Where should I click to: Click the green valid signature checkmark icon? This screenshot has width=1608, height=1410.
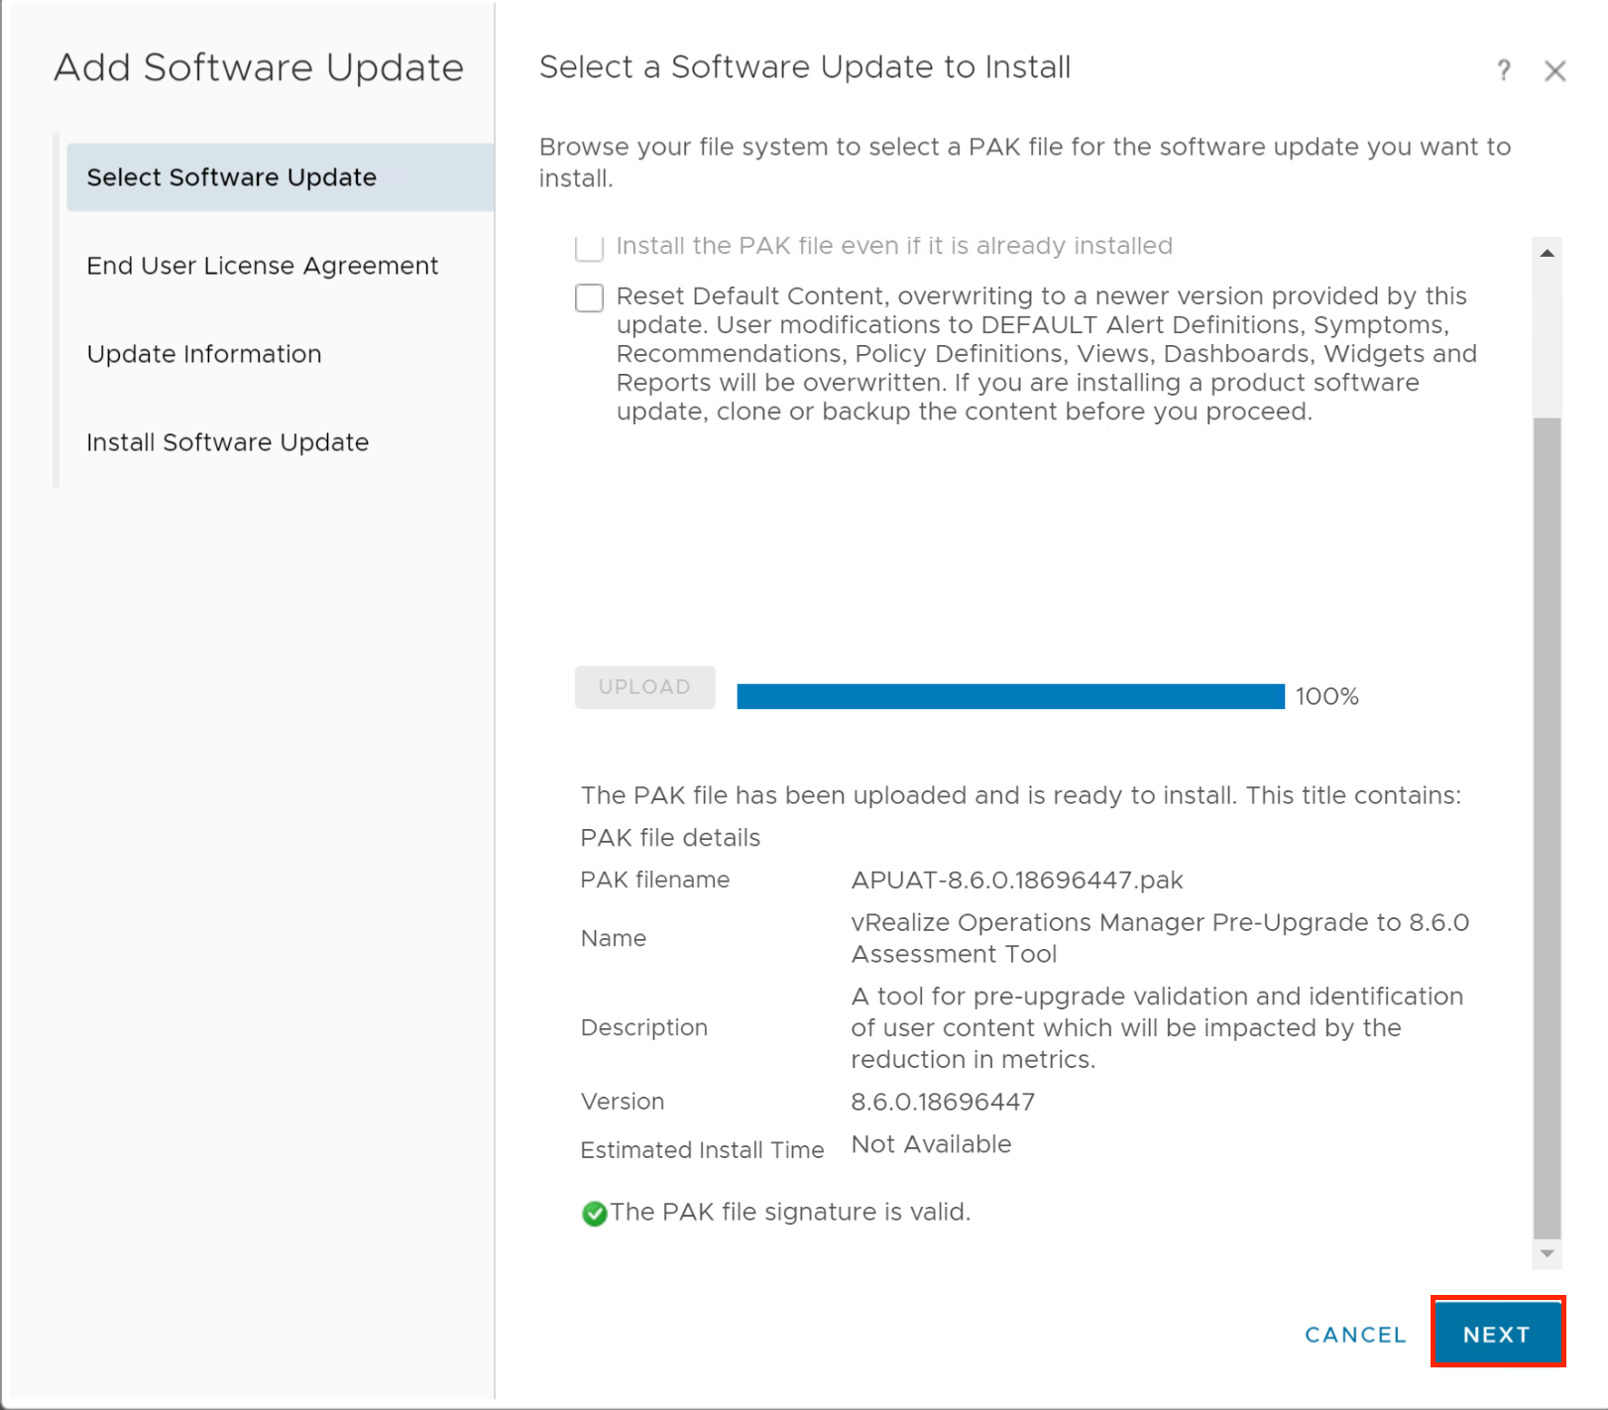(595, 1213)
